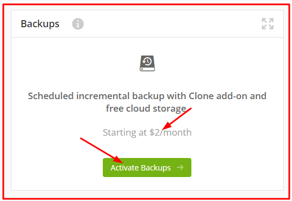The image size is (292, 201).
Task: Click the arrow inside Activate Backups button
Action: click(180, 167)
